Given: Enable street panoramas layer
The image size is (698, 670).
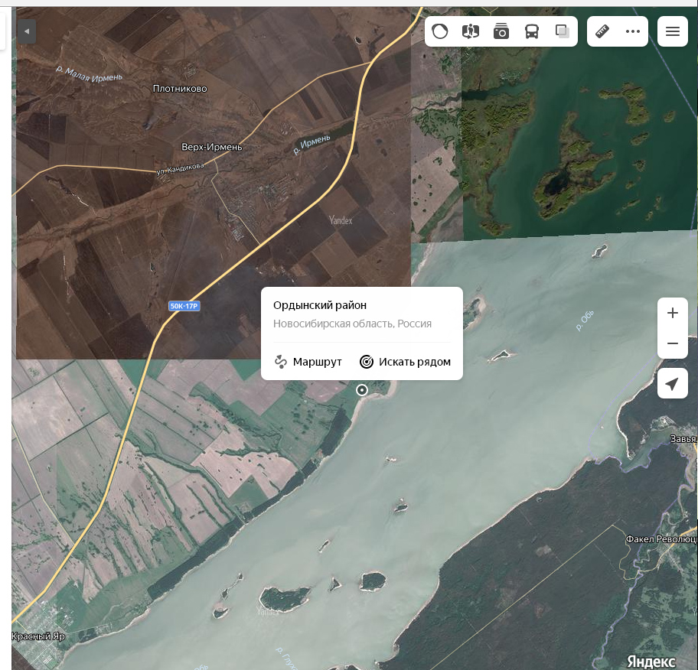Looking at the screenshot, I should point(471,31).
